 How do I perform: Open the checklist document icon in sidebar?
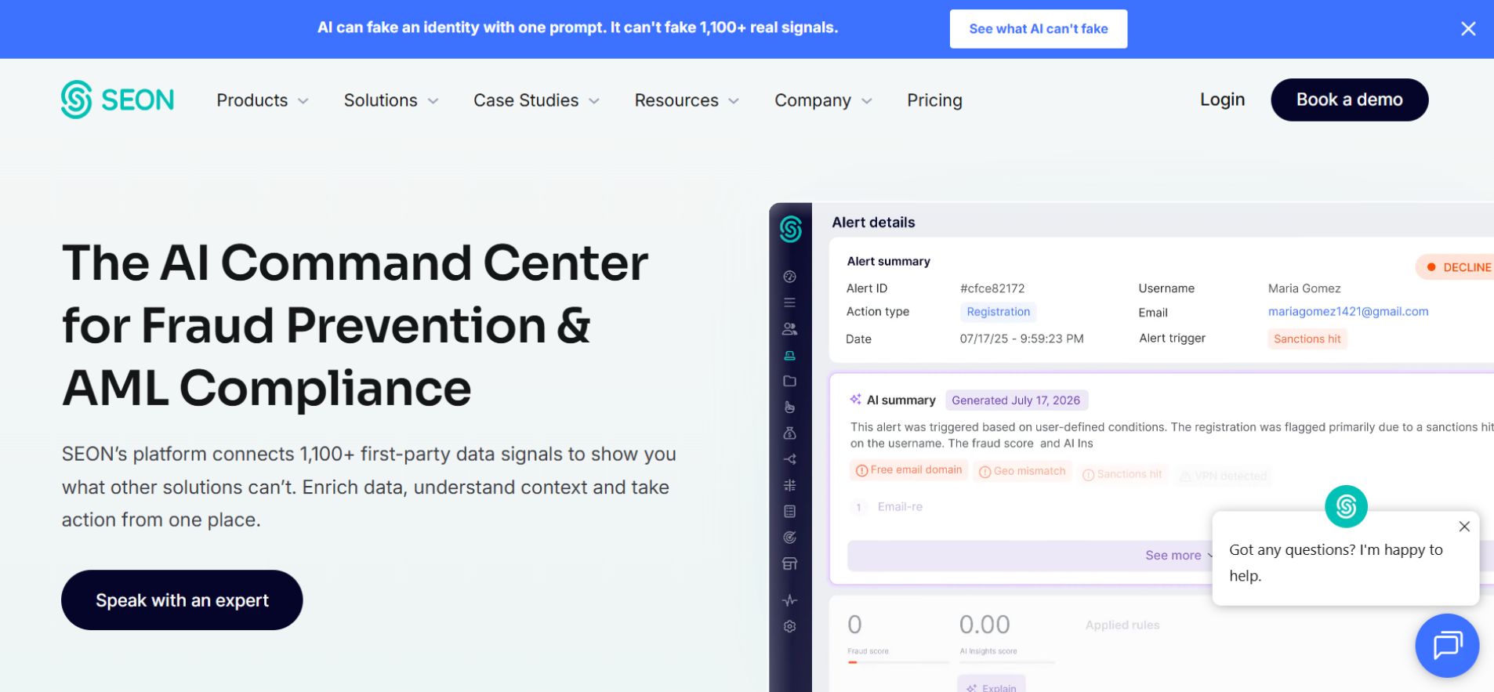click(789, 511)
